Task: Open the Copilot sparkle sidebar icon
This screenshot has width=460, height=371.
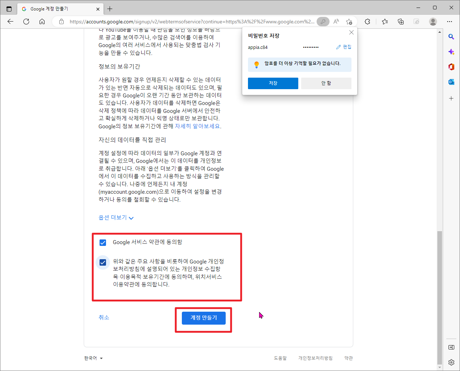Action: pyautogui.click(x=451, y=52)
